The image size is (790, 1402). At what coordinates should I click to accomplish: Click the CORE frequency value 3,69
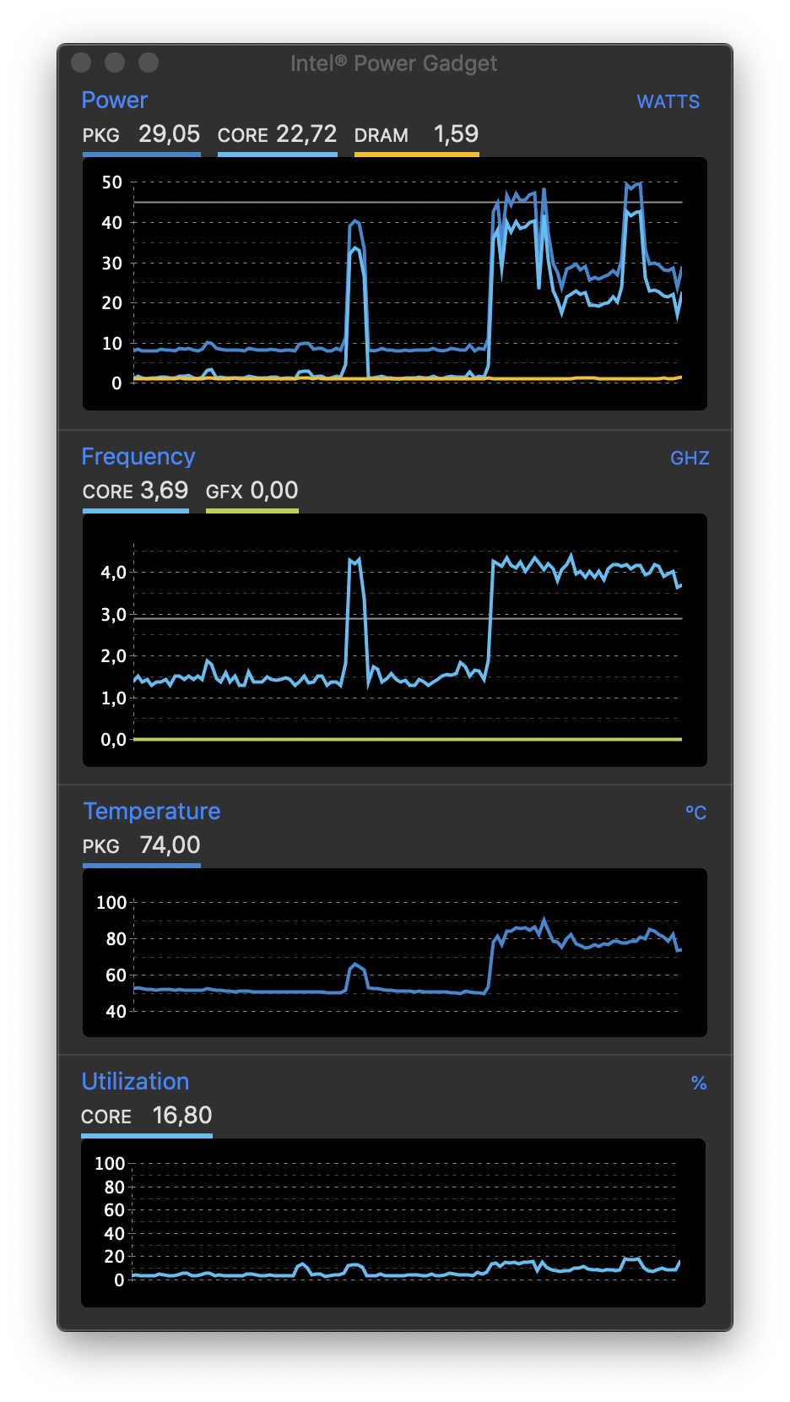click(x=165, y=491)
